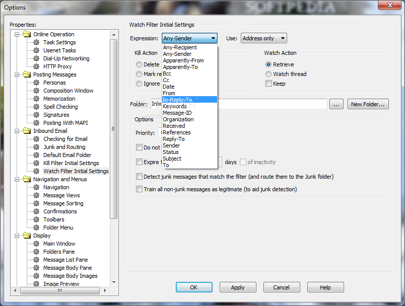405x306 pixels.
Task: Toggle the Do not checkbox
Action: click(x=139, y=147)
